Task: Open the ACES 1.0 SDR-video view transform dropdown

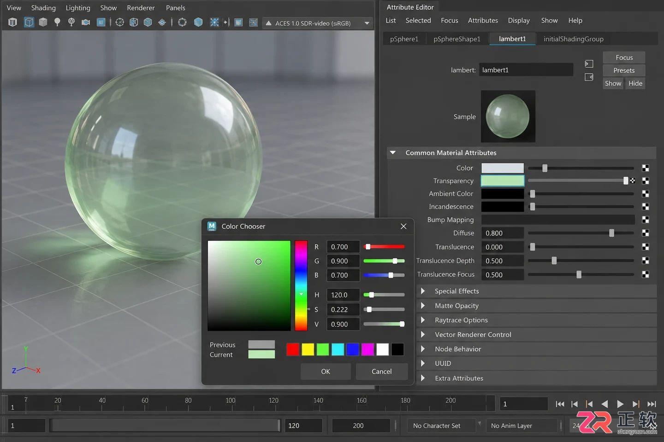Action: 318,23
